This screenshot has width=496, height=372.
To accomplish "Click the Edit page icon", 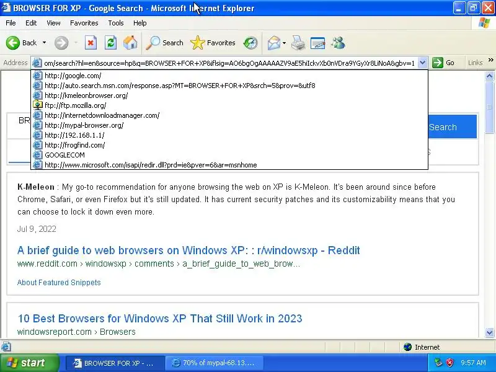I will pyautogui.click(x=317, y=43).
